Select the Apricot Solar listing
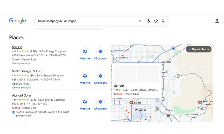Screen dimensions: 224x134 coord(22,95)
